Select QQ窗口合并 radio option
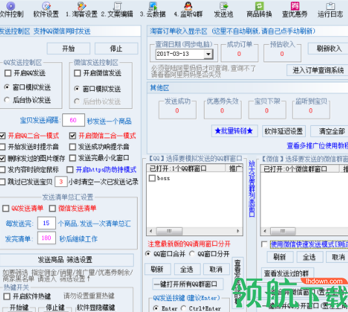This screenshot has height=312, width=348. click(x=148, y=254)
